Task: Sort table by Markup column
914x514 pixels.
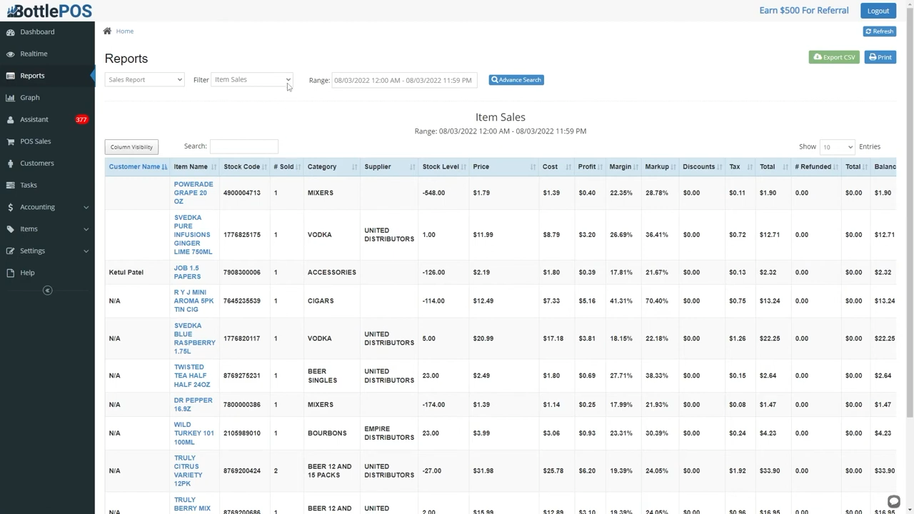Action: click(661, 167)
